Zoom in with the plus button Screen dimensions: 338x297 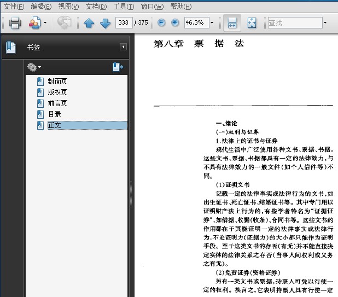click(x=175, y=22)
